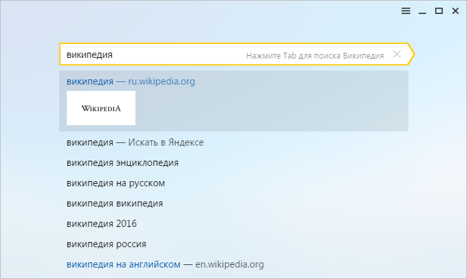
Task: Select the 'википедия википедия' suggestion
Action: click(x=115, y=204)
